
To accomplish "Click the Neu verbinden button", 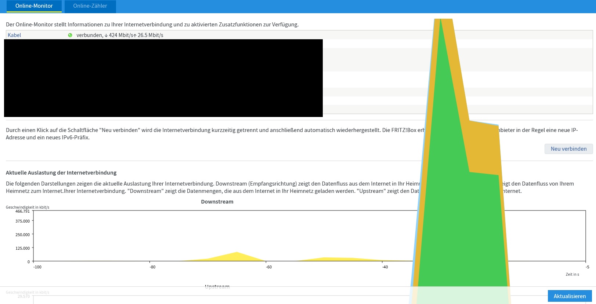I will click(x=568, y=149).
